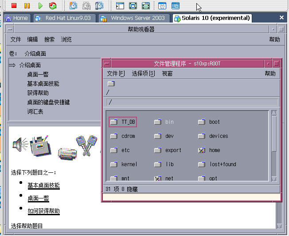Open 文件(F) menu in the file manager
Image resolution: width=289 pixels, height=236 pixels.
(x=116, y=73)
